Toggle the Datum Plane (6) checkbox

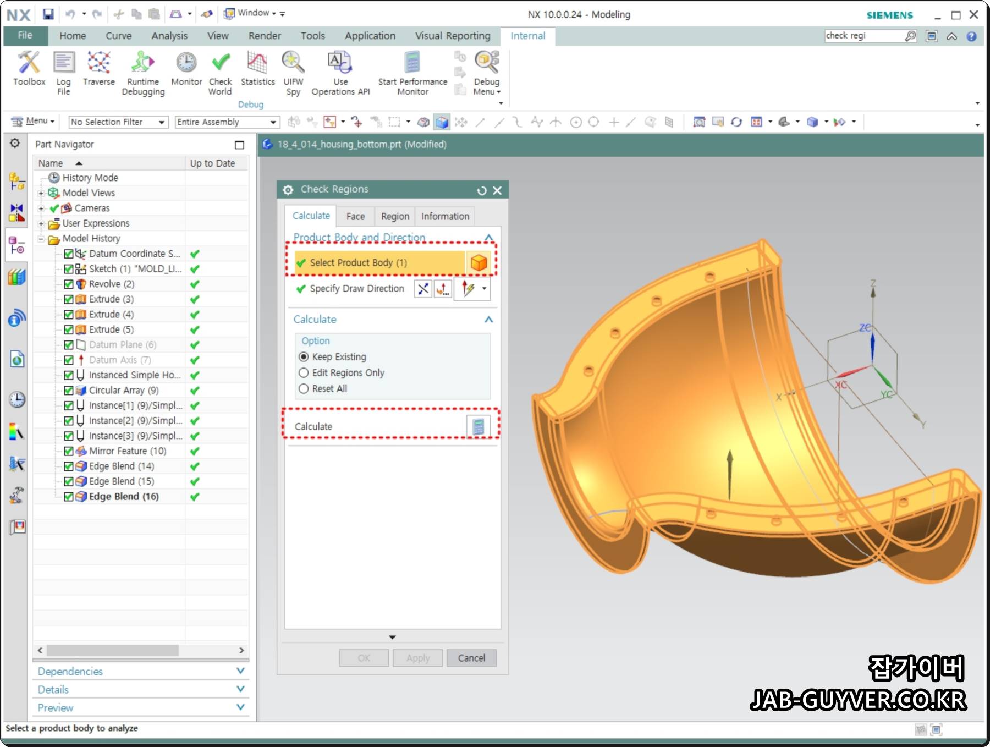point(69,345)
